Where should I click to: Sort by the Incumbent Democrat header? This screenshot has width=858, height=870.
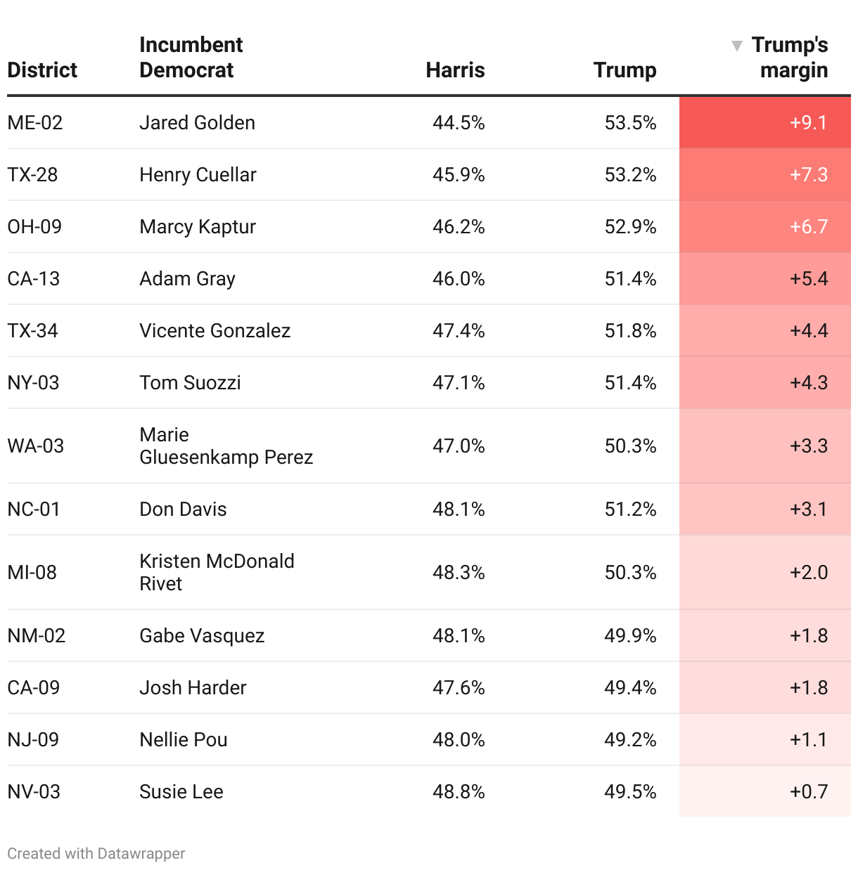(191, 58)
